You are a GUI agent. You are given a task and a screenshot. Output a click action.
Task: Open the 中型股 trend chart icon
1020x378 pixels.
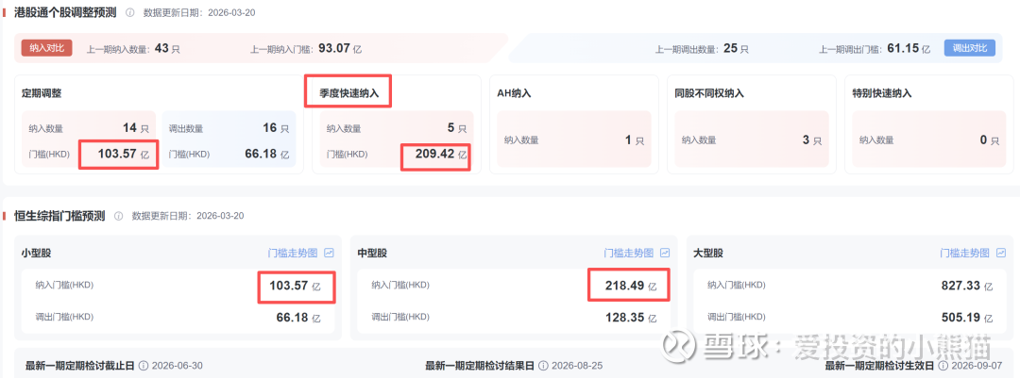pyautogui.click(x=665, y=254)
